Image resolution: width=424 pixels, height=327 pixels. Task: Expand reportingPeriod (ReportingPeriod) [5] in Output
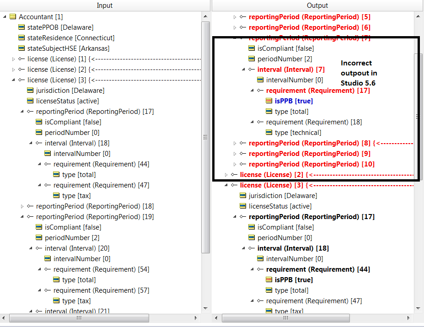point(235,17)
